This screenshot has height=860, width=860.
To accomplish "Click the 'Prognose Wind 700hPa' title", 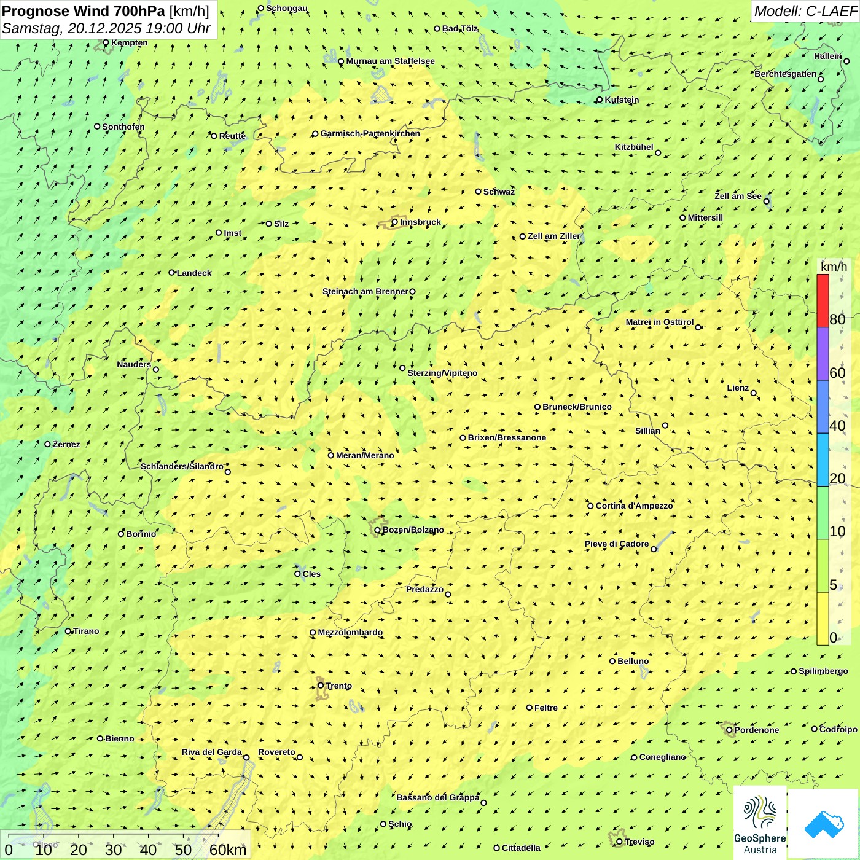I will point(84,11).
